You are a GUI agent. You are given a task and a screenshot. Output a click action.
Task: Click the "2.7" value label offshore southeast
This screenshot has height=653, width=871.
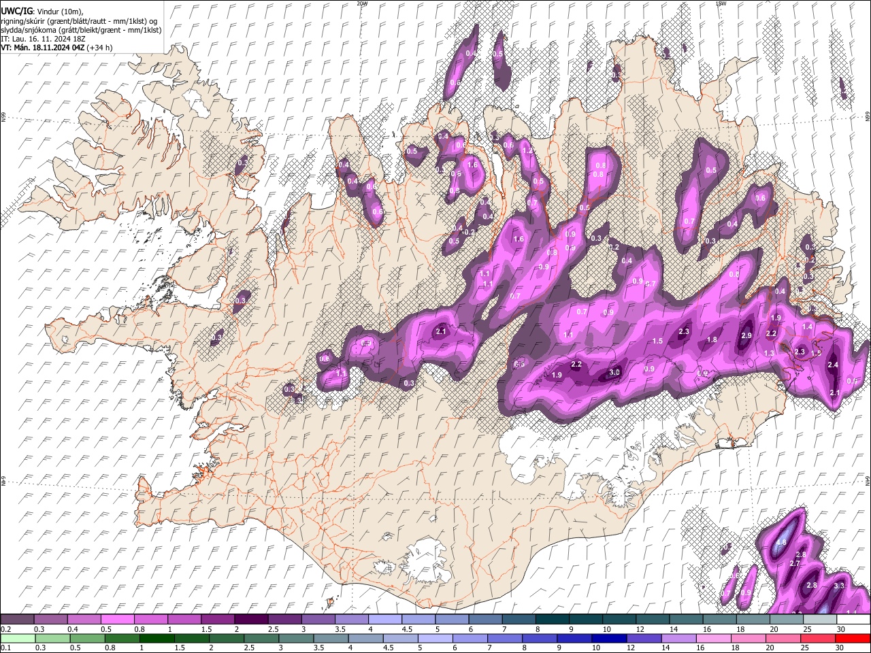pos(795,563)
